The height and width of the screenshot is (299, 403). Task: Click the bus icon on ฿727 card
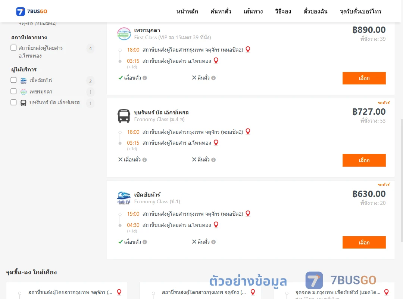click(x=124, y=116)
